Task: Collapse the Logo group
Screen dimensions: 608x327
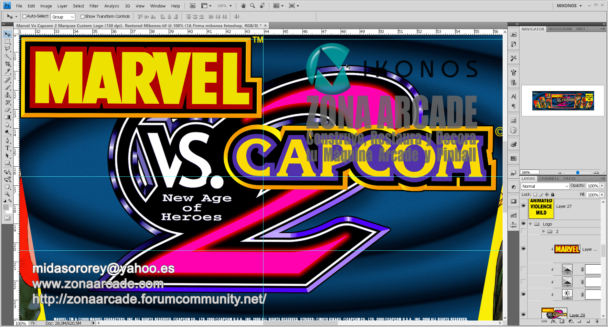Action: (530, 224)
